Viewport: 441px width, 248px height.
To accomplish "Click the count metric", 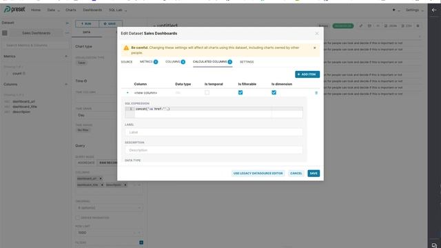I will [x=17, y=74].
